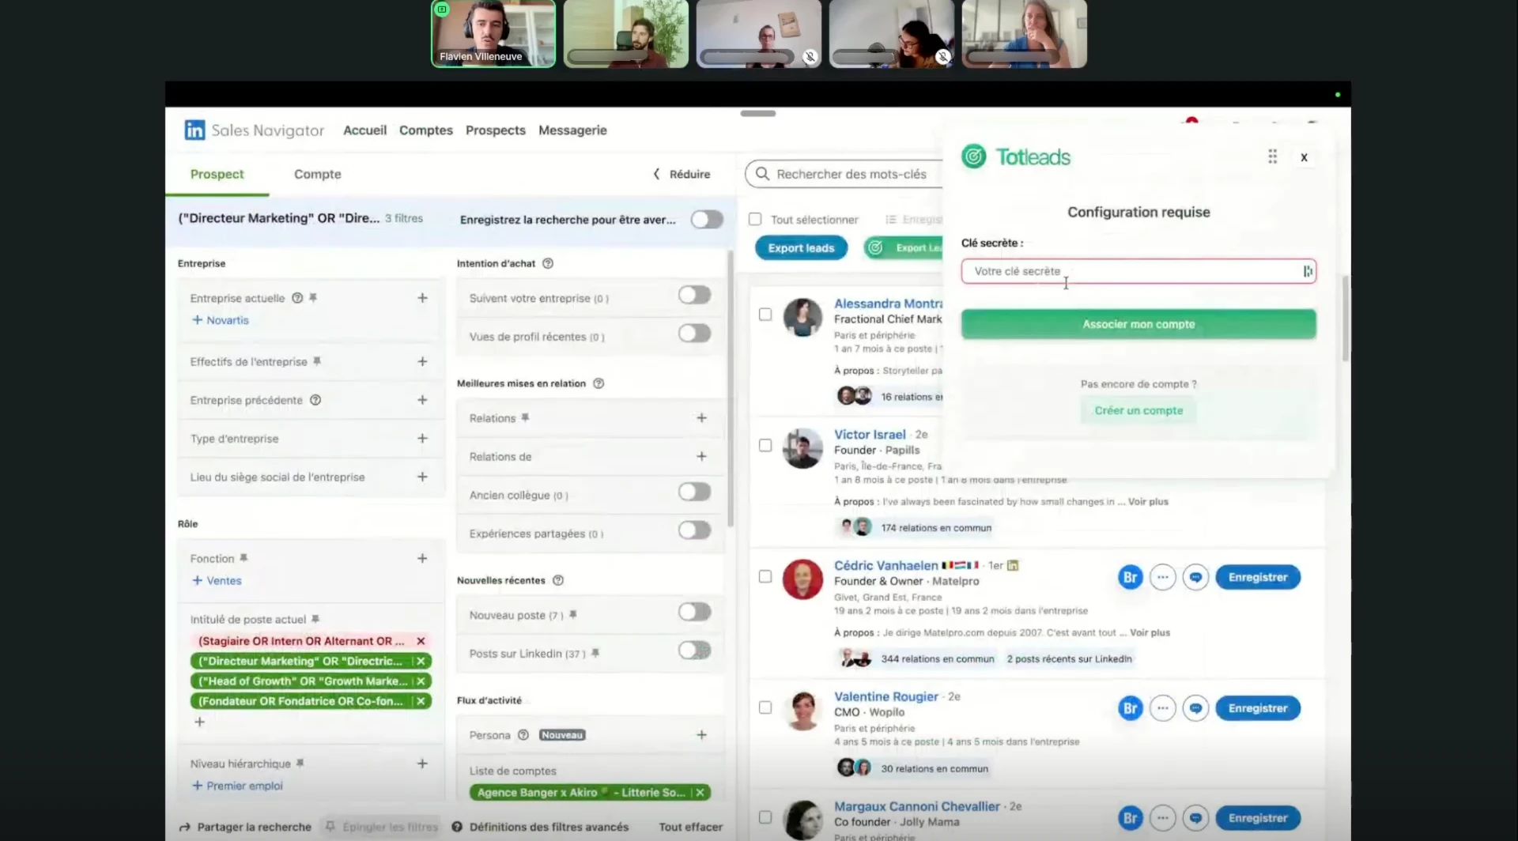Screen dimensions: 1518x841
Task: Remove the Stagiaire OR Intern filter chip
Action: click(x=421, y=641)
